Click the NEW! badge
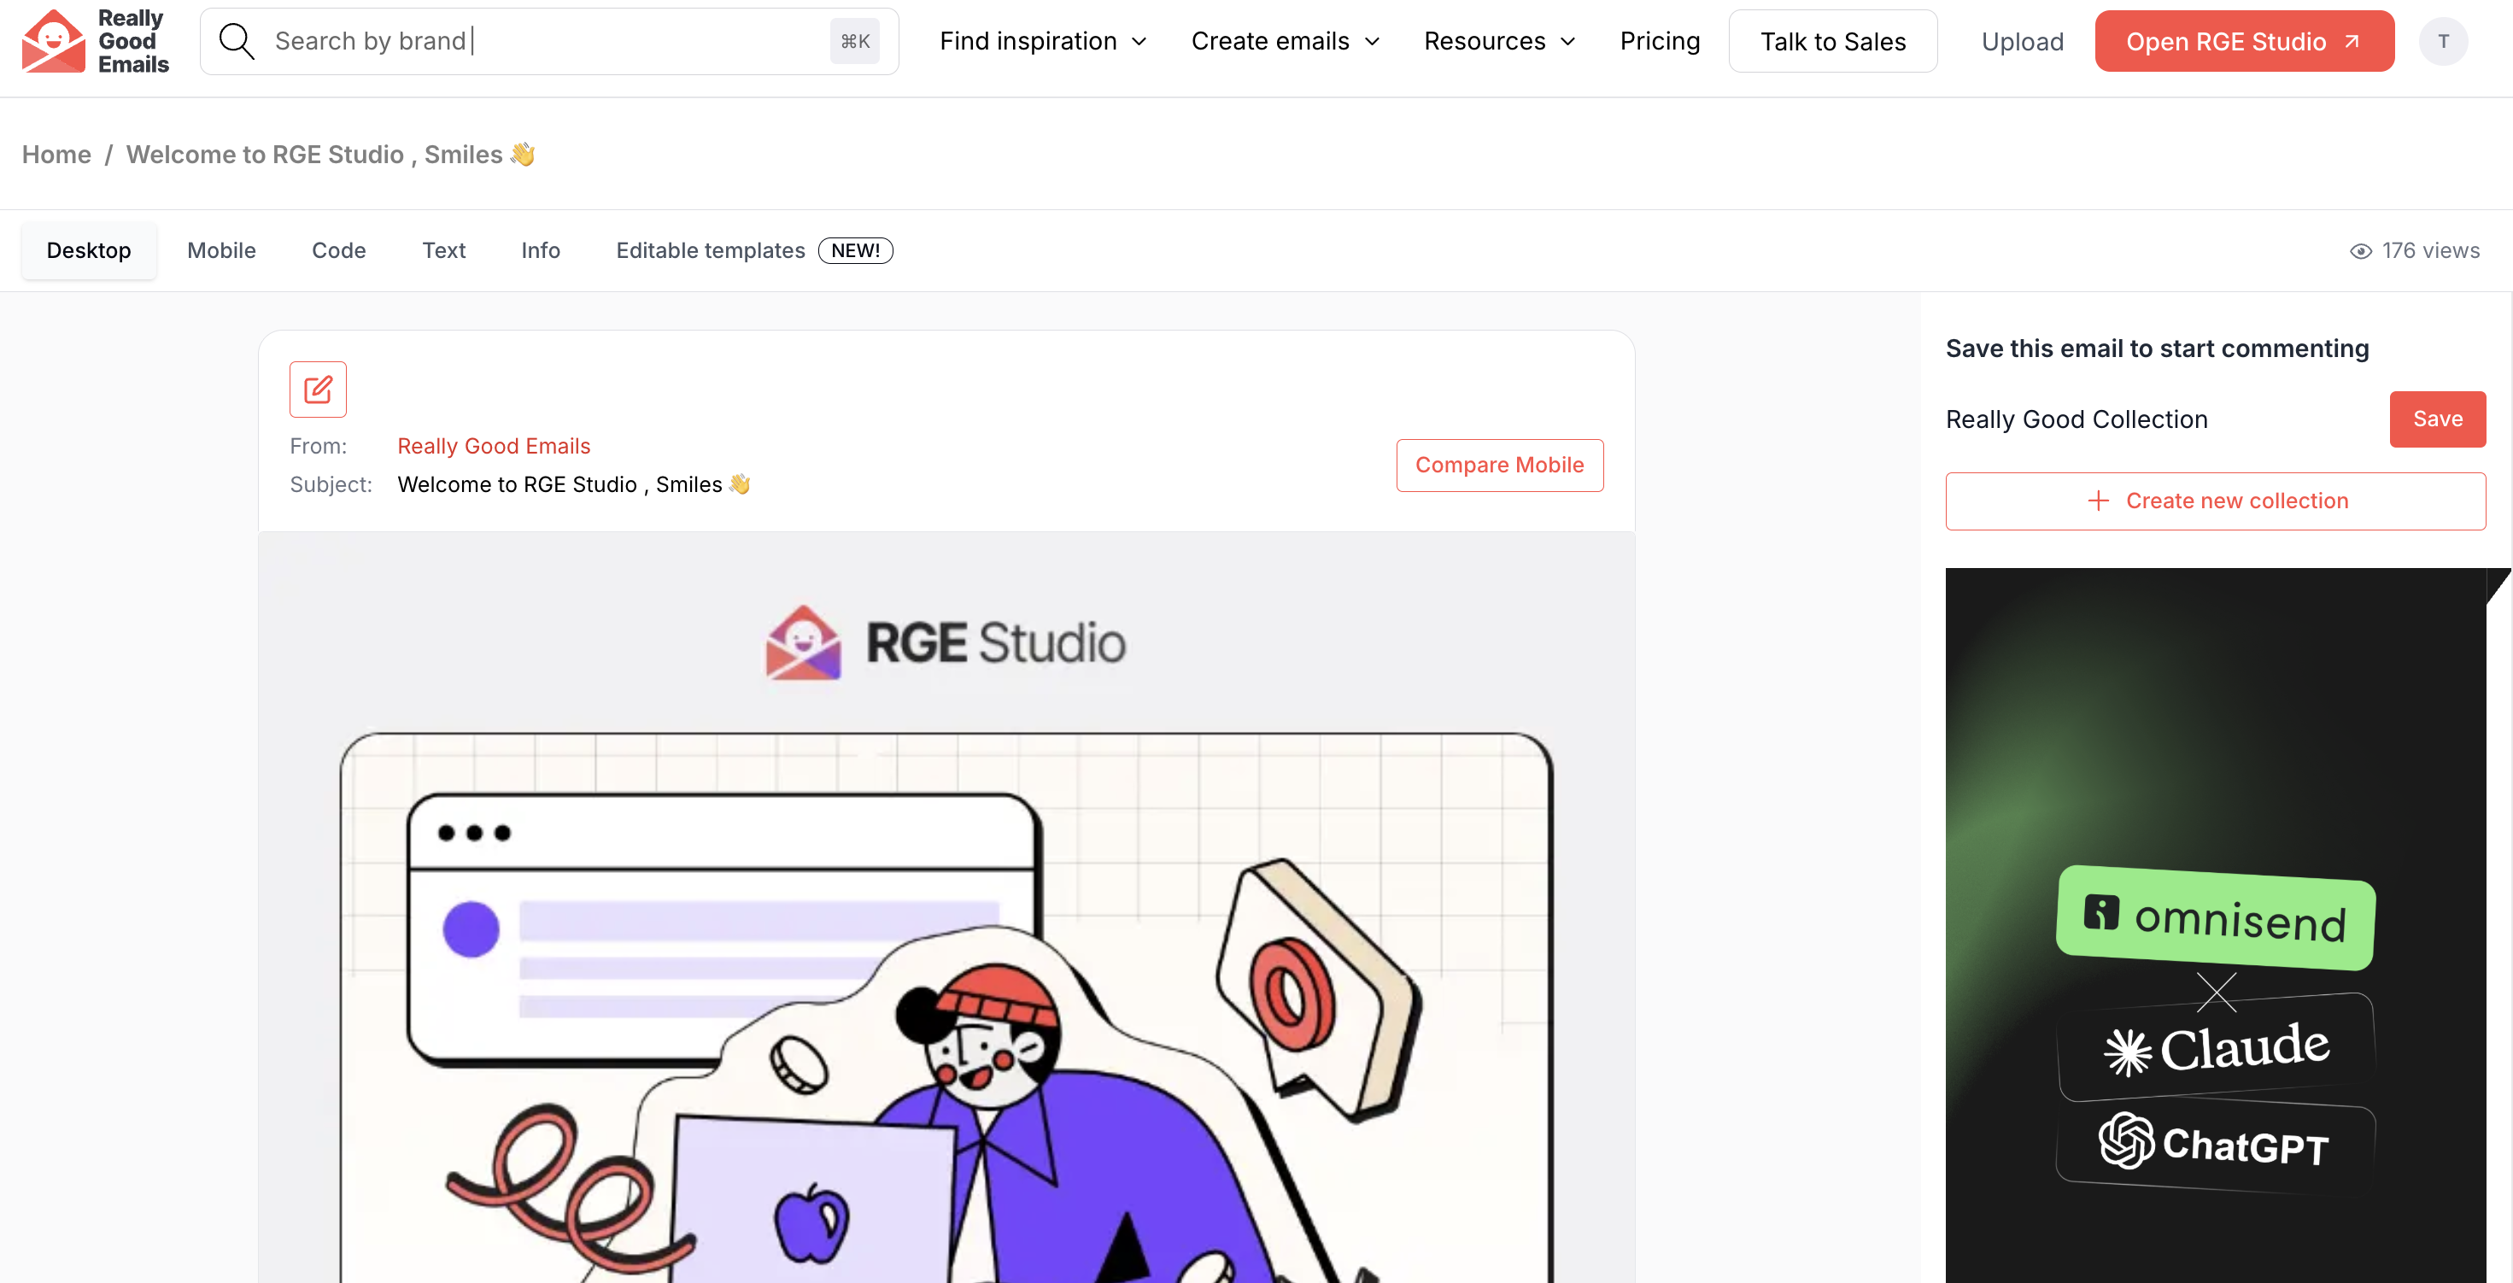 tap(856, 251)
